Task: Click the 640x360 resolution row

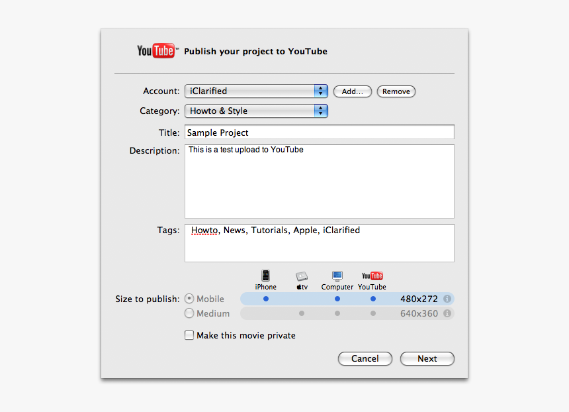Action: tap(419, 313)
